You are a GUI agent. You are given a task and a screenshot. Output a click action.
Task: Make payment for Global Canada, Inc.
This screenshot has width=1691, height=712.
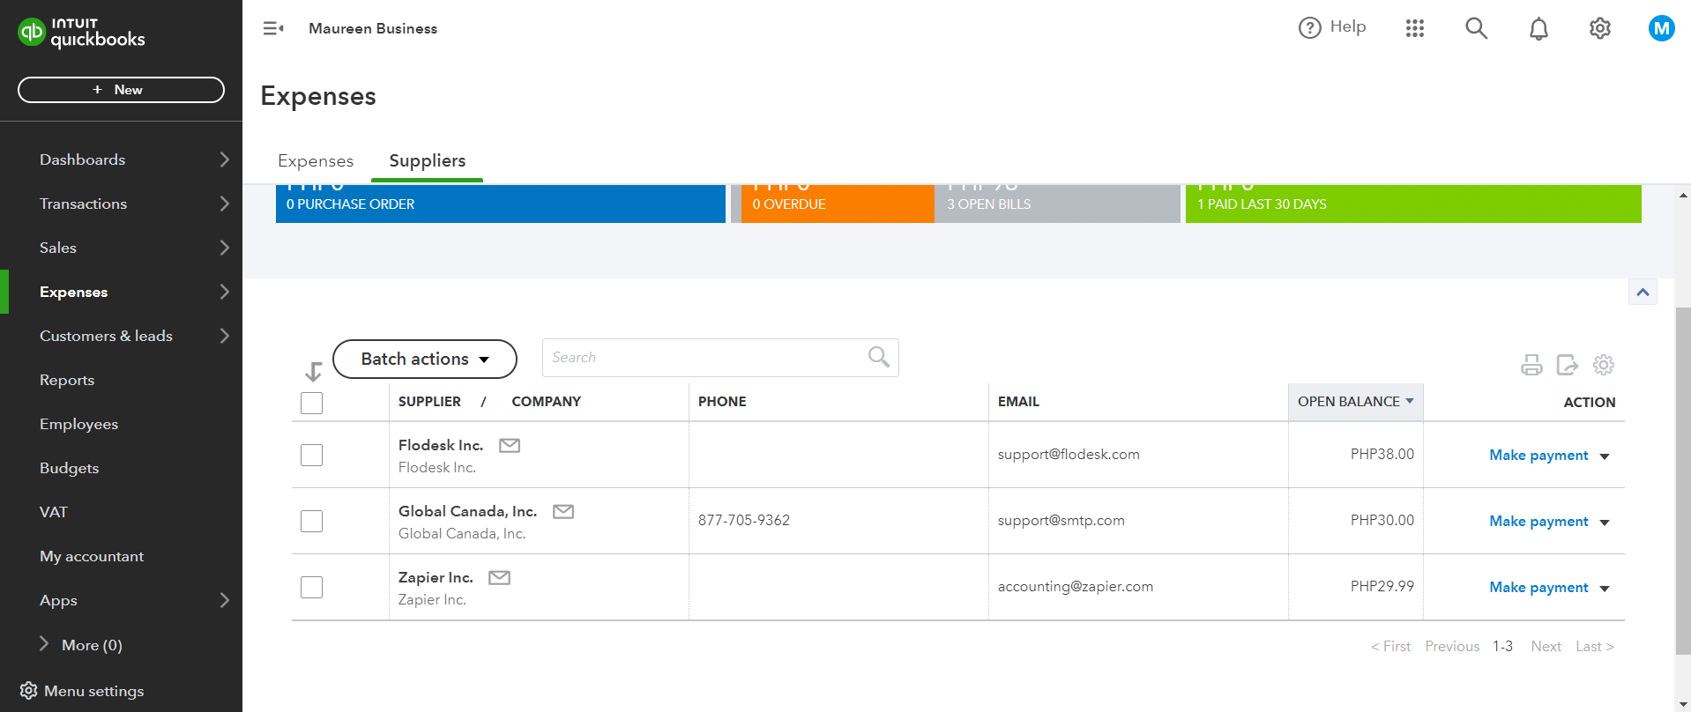pyautogui.click(x=1538, y=522)
